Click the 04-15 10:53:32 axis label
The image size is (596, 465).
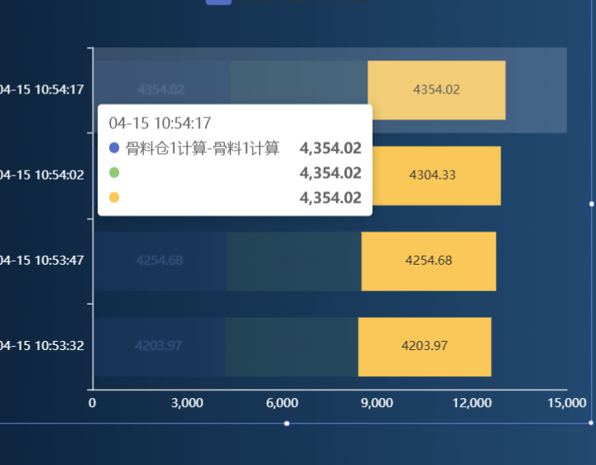coord(41,346)
